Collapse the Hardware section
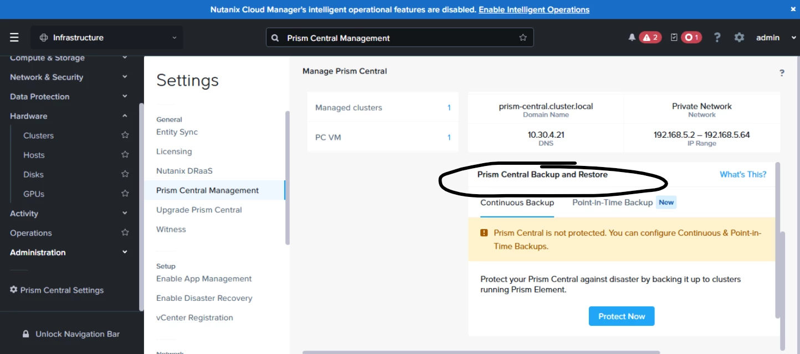 pyautogui.click(x=125, y=116)
